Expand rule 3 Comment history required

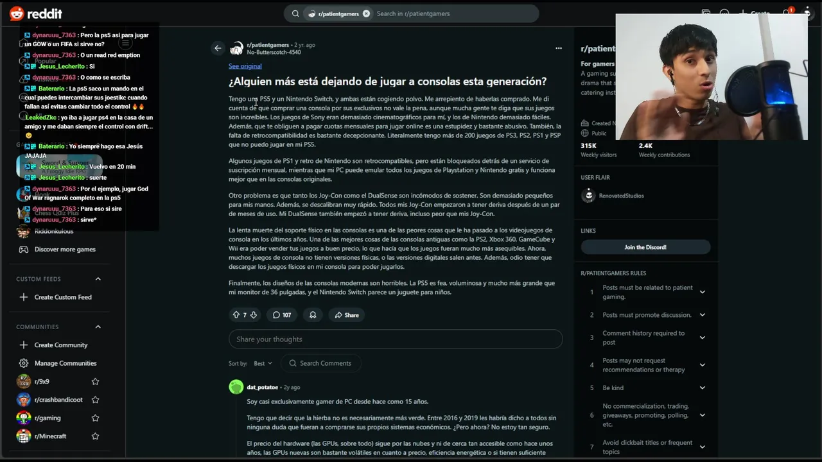point(702,338)
